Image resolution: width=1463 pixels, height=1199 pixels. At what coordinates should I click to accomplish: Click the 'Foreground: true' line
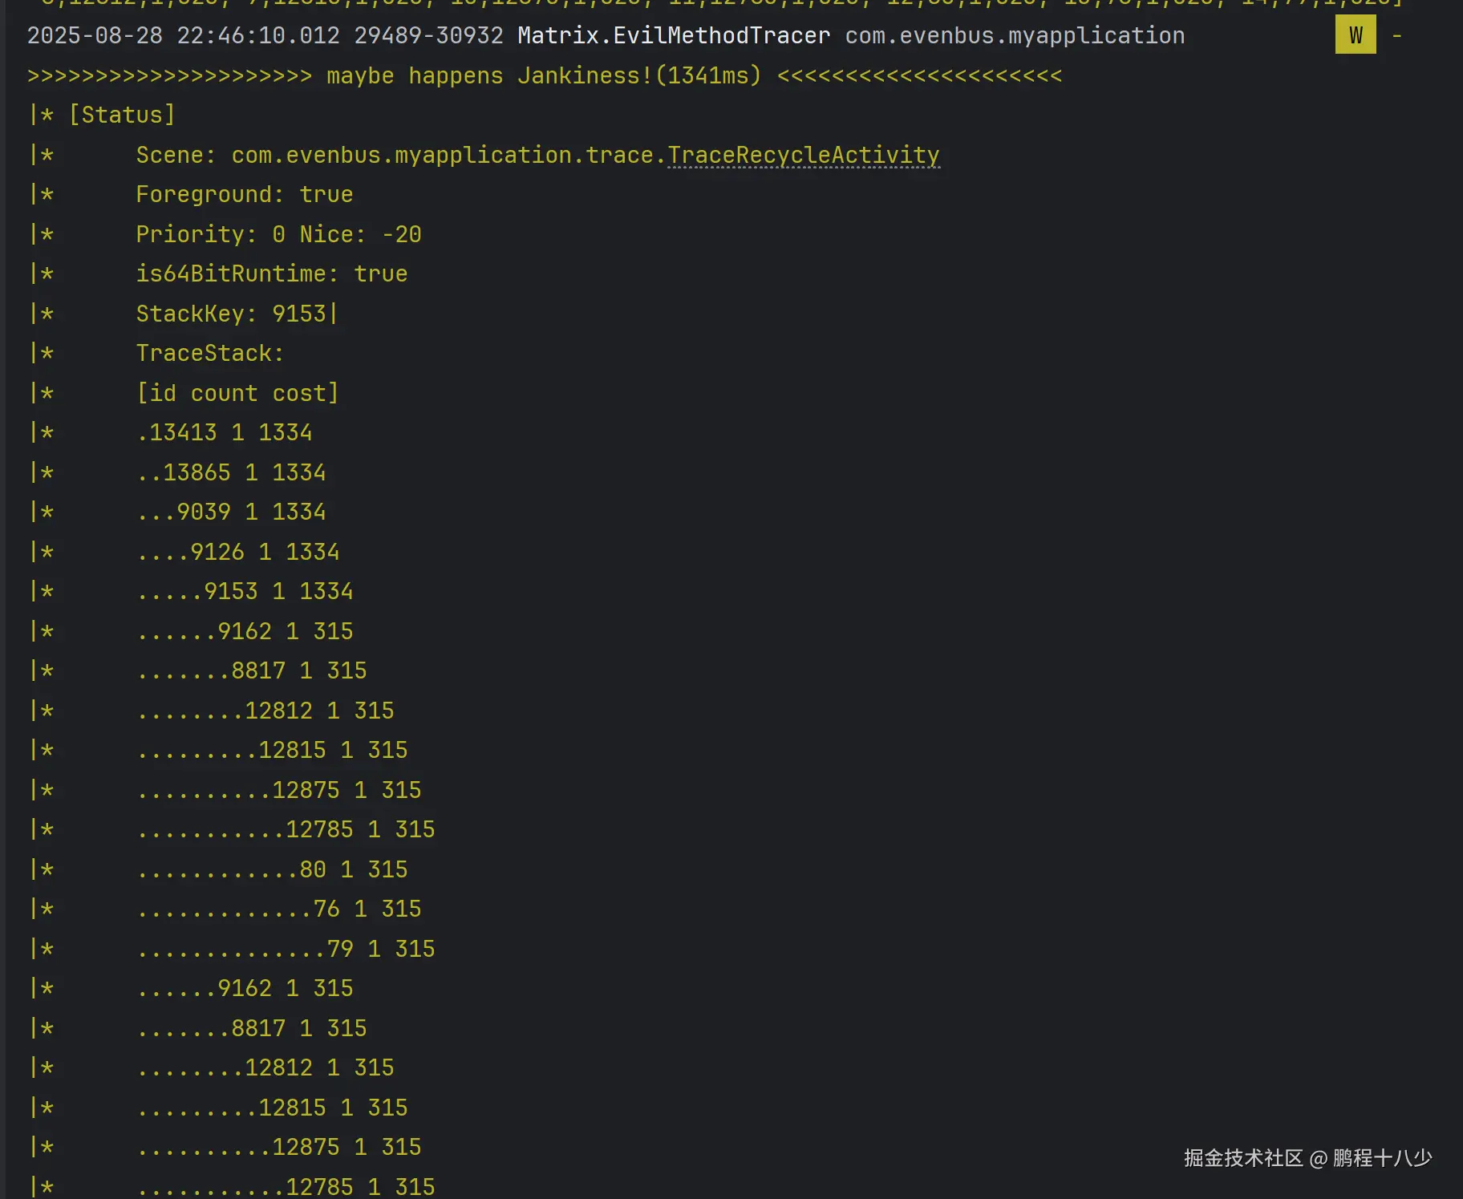pos(244,194)
